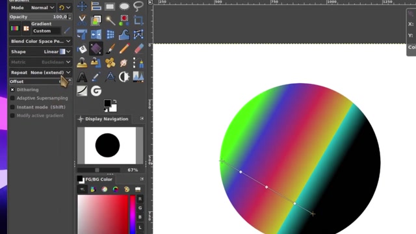Choose the GIMP color selector tab
The height and width of the screenshot is (234, 416).
[83, 189]
